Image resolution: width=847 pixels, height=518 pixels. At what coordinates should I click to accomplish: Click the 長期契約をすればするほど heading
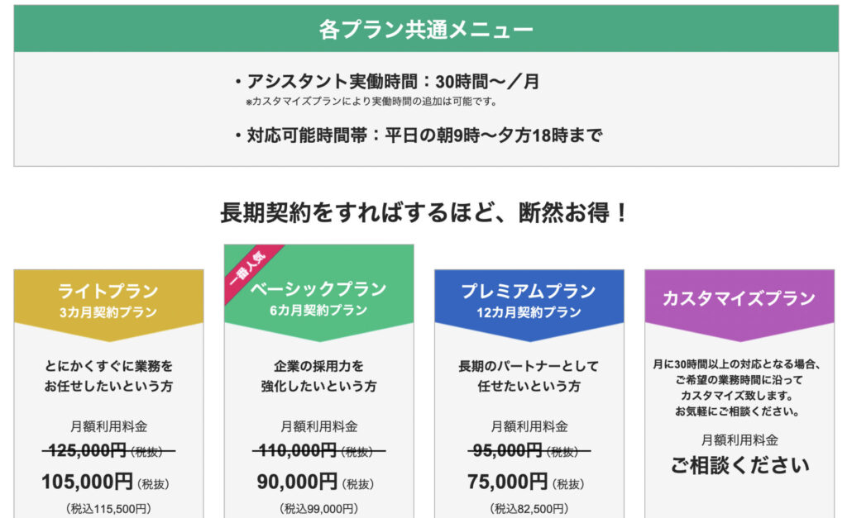423,212
